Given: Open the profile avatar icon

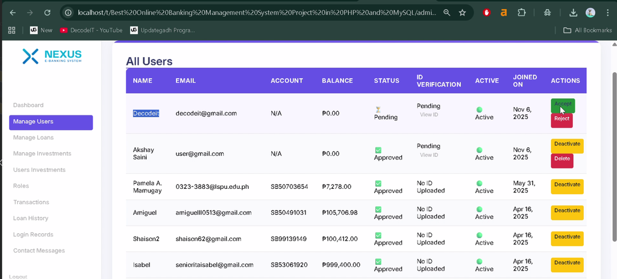Looking at the screenshot, I should (x=590, y=13).
